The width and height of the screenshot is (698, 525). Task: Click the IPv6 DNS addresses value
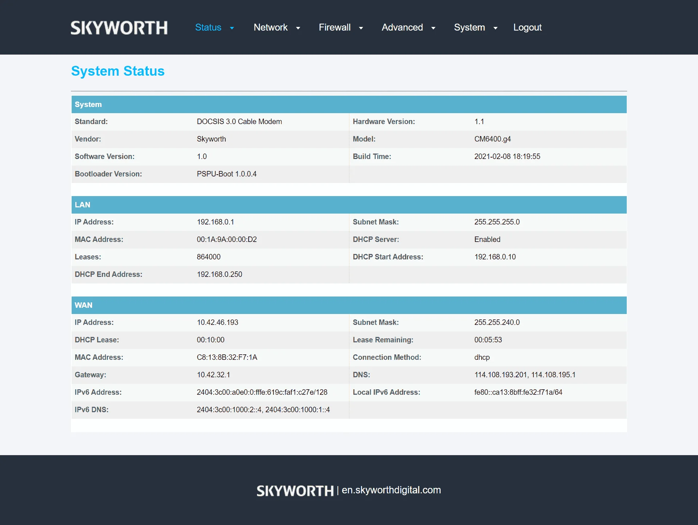coord(264,410)
